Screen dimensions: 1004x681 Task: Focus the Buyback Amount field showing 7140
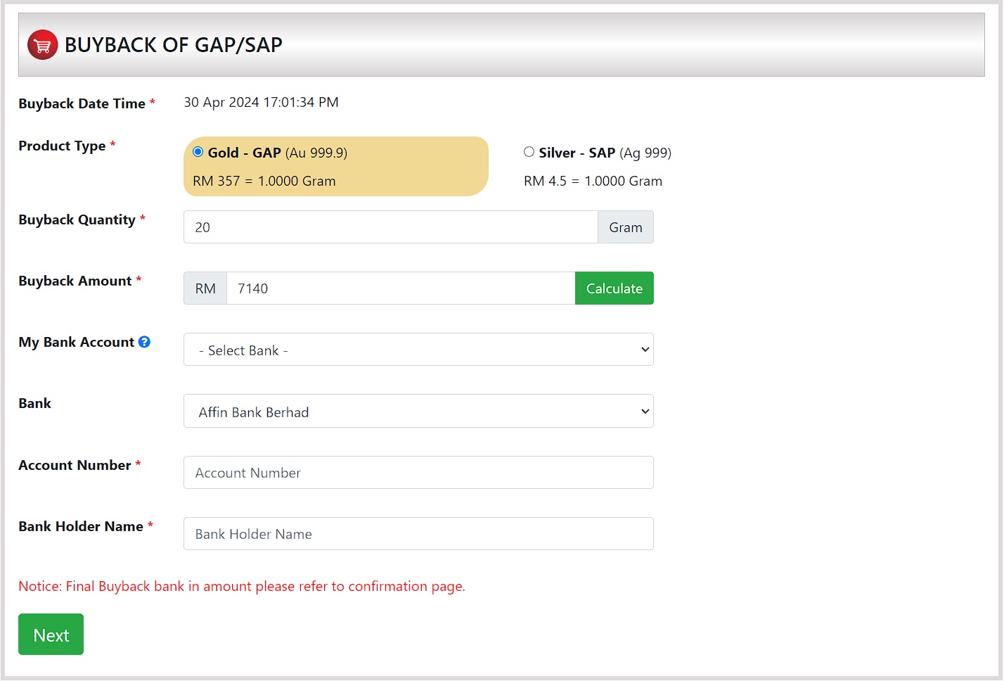[400, 288]
